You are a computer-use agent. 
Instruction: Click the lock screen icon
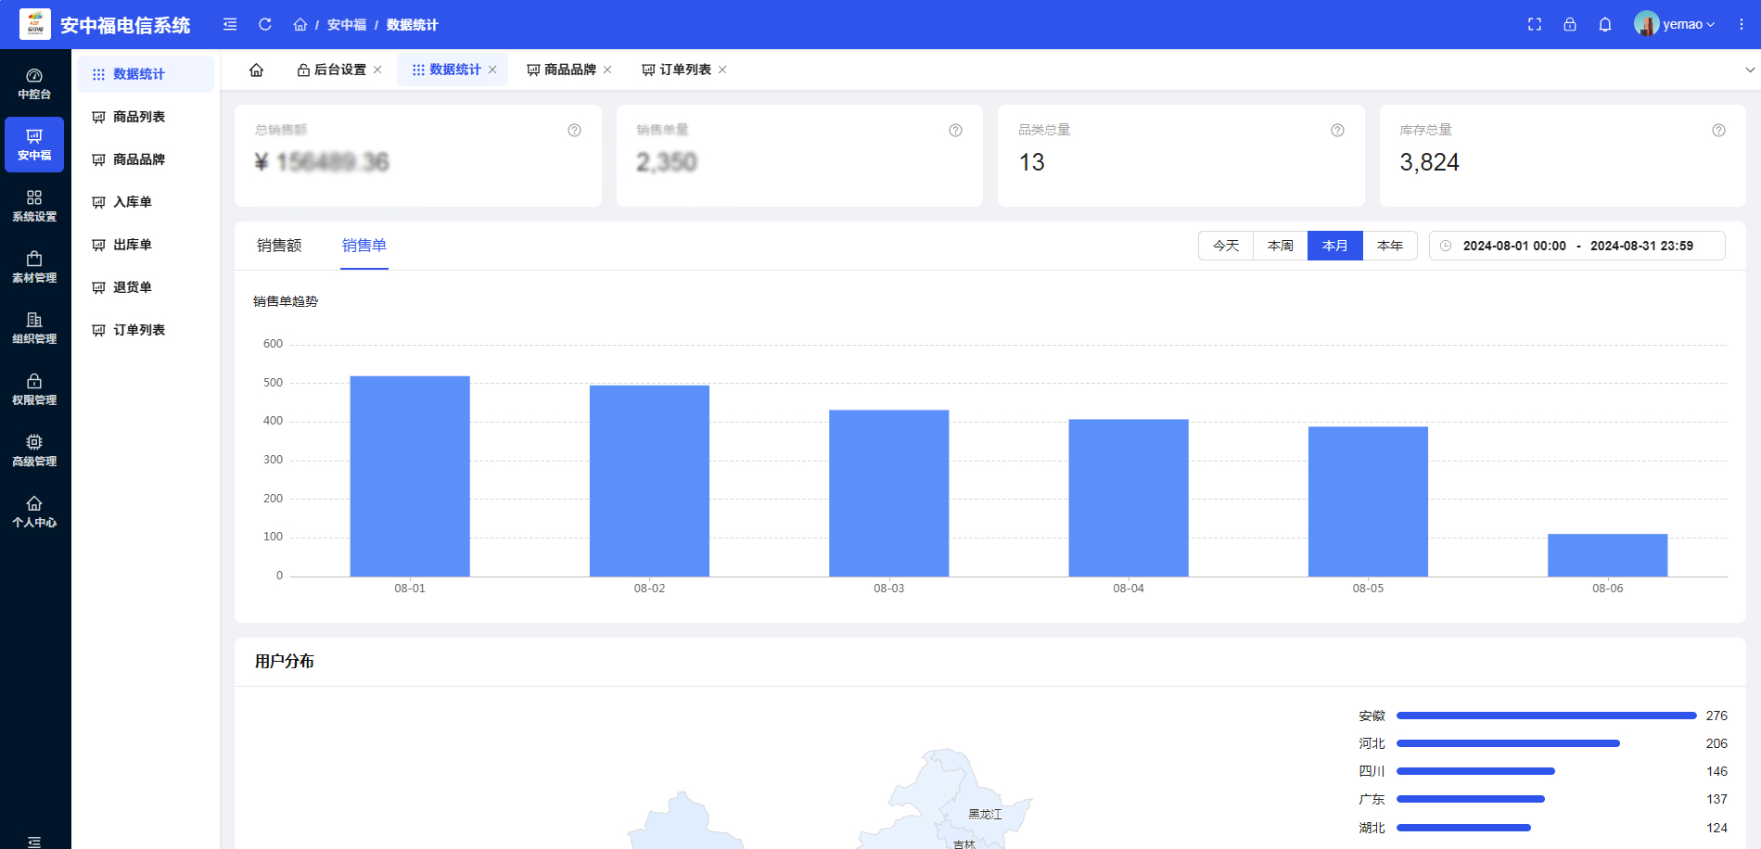pyautogui.click(x=1570, y=24)
